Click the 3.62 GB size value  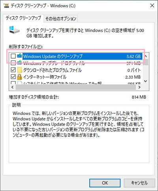(x=134, y=56)
